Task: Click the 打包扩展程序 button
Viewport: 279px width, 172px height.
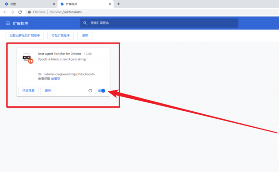Action: point(61,35)
